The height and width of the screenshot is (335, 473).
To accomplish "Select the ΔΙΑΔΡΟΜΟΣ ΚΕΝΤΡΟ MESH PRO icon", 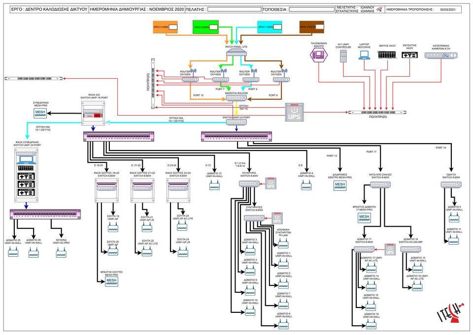I will 340,184.
